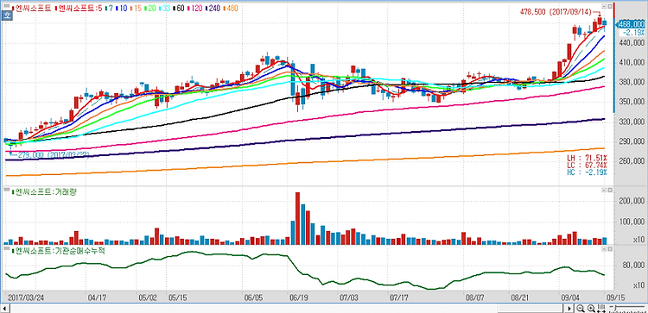Click the horizontal scrollbar left arrow
Screen dimensions: 648x313
pyautogui.click(x=5, y=309)
